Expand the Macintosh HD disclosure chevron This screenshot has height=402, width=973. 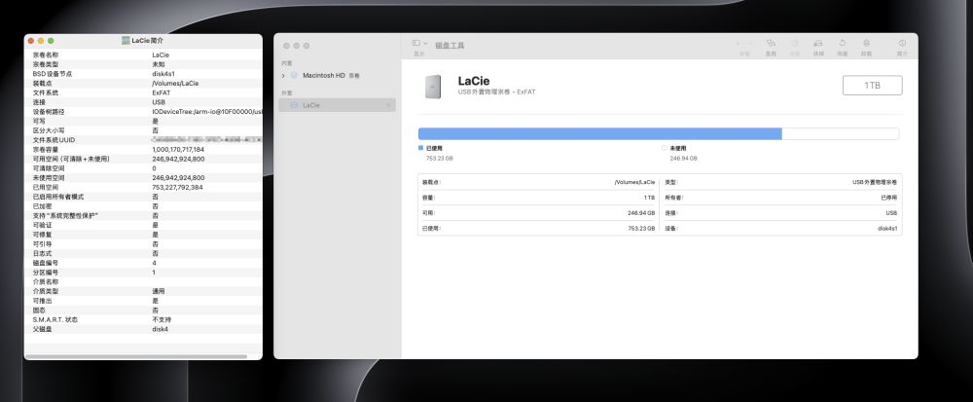click(283, 76)
